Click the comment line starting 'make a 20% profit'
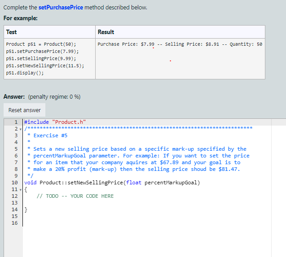This screenshot has height=257, width=286. pyautogui.click(x=133, y=170)
